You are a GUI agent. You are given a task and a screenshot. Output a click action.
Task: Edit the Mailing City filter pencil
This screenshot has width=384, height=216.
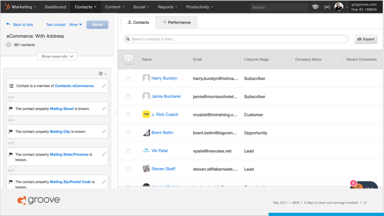[104, 132]
